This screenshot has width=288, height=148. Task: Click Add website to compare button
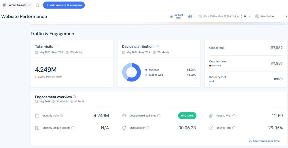pyautogui.click(x=64, y=5)
